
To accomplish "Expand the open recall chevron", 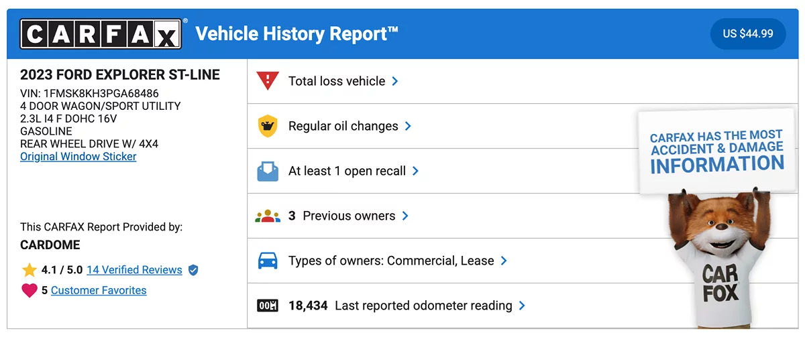I will 415,171.
